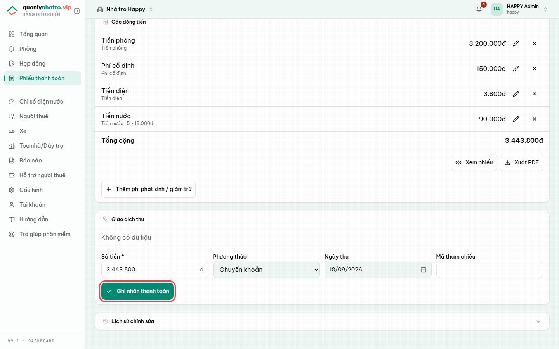Click Thêm phí phát sinh / giảm trừ
The image size is (559, 349).
point(149,189)
